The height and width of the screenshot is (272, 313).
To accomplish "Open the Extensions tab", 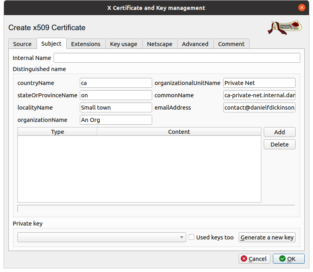I will click(x=86, y=44).
